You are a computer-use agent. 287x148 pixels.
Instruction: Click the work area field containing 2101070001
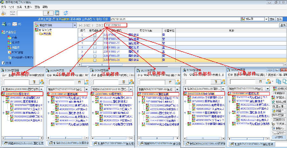click(x=115, y=25)
